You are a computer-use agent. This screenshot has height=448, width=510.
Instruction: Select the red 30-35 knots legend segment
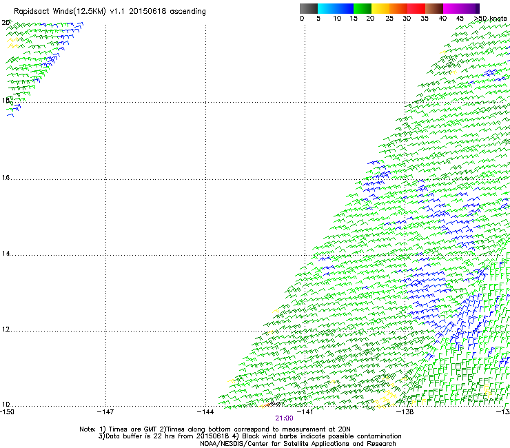click(416, 8)
